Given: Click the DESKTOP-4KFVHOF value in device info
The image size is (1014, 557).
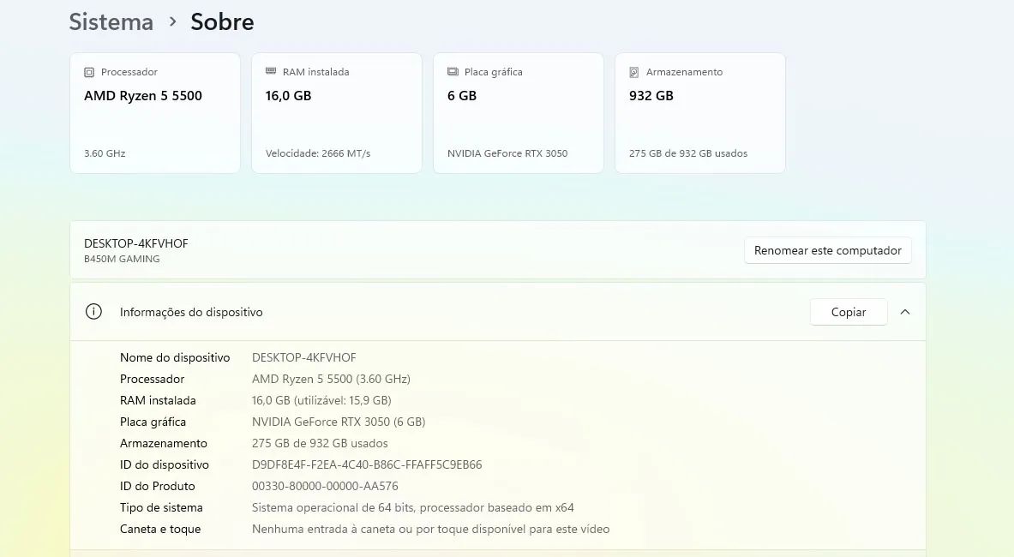Looking at the screenshot, I should point(304,358).
